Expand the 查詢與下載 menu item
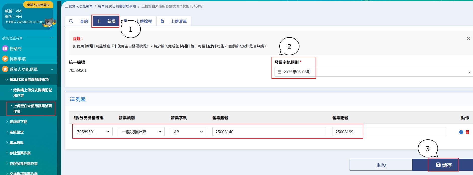The image size is (473, 175). [x=18, y=122]
